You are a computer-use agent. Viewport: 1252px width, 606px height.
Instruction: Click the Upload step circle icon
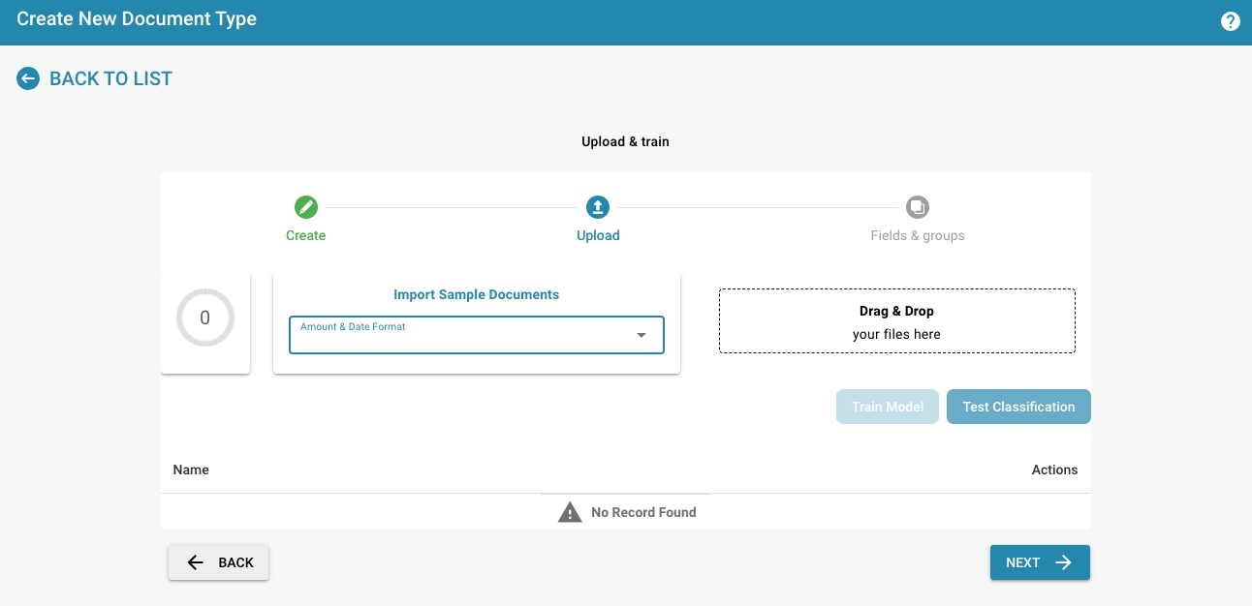[x=598, y=207]
